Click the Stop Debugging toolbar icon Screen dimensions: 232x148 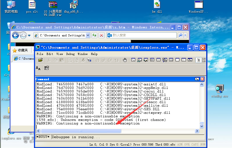click(83, 60)
